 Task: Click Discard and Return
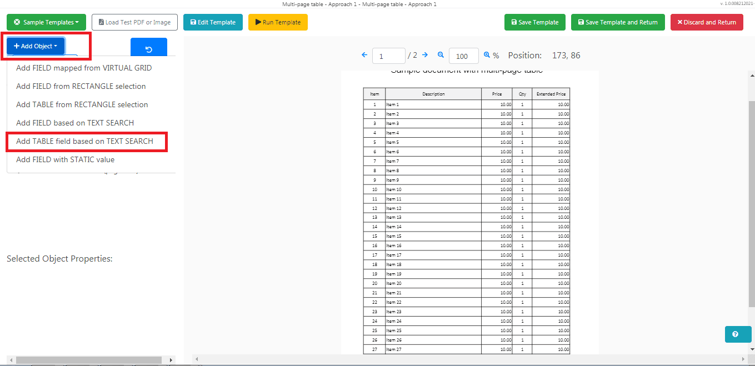coord(707,22)
